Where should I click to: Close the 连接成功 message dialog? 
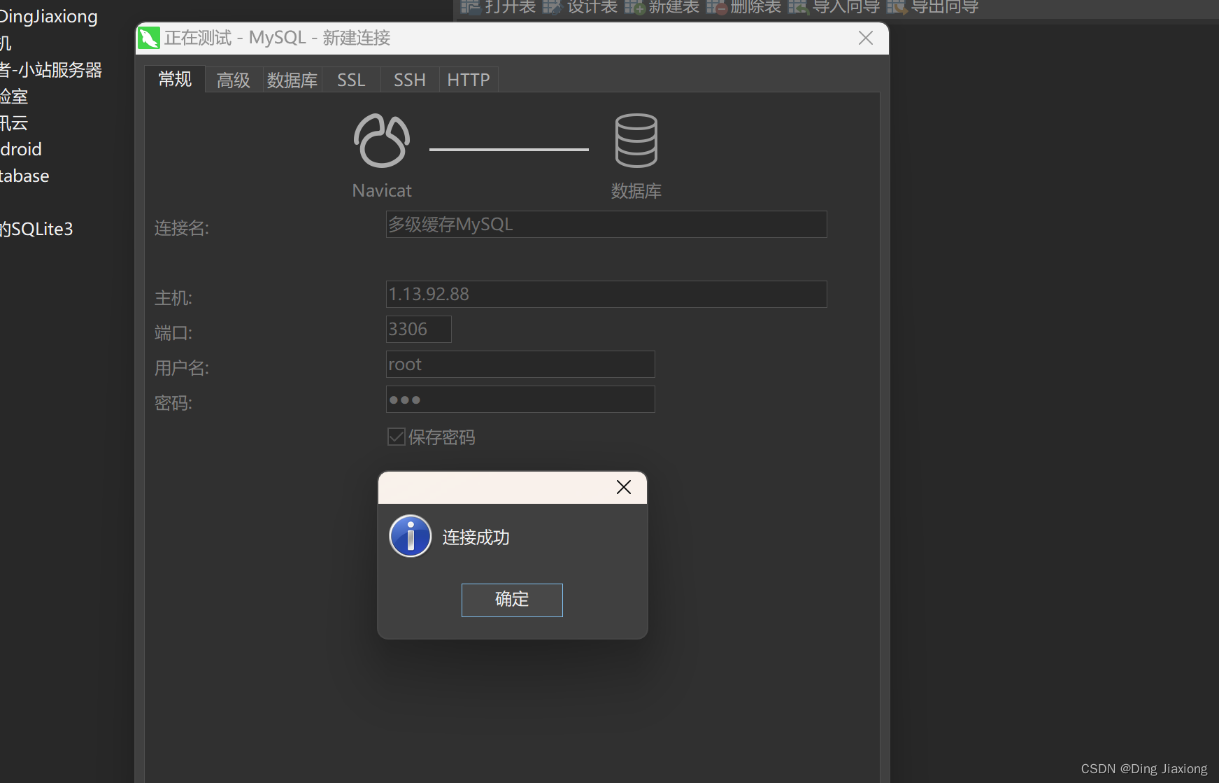624,487
